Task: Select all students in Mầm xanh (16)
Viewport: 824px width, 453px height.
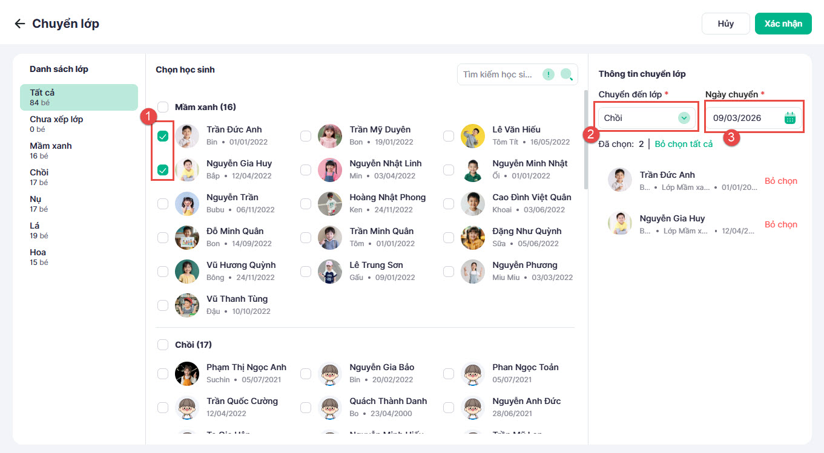Action: click(x=163, y=107)
